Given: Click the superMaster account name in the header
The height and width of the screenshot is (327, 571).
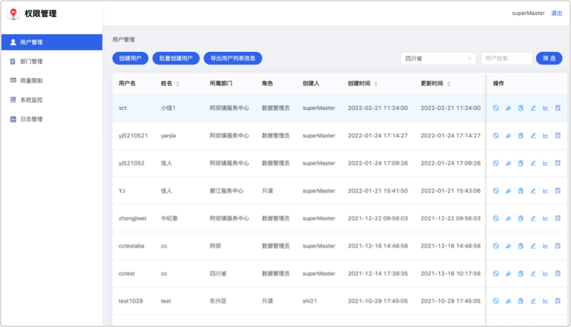Looking at the screenshot, I should pos(528,13).
